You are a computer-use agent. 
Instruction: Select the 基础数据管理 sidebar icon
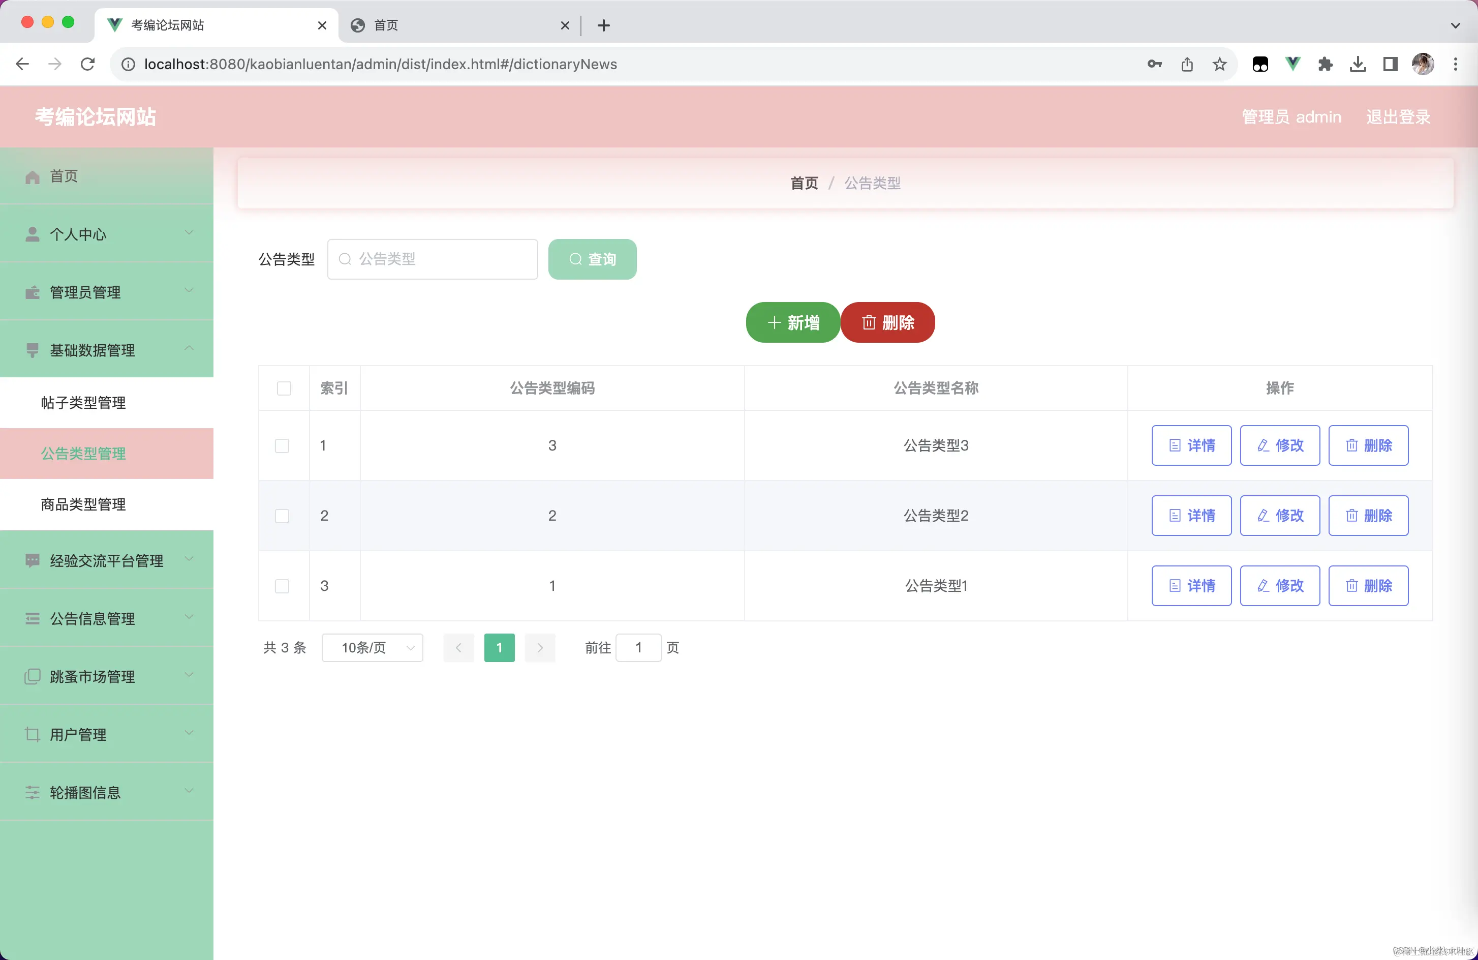point(32,350)
